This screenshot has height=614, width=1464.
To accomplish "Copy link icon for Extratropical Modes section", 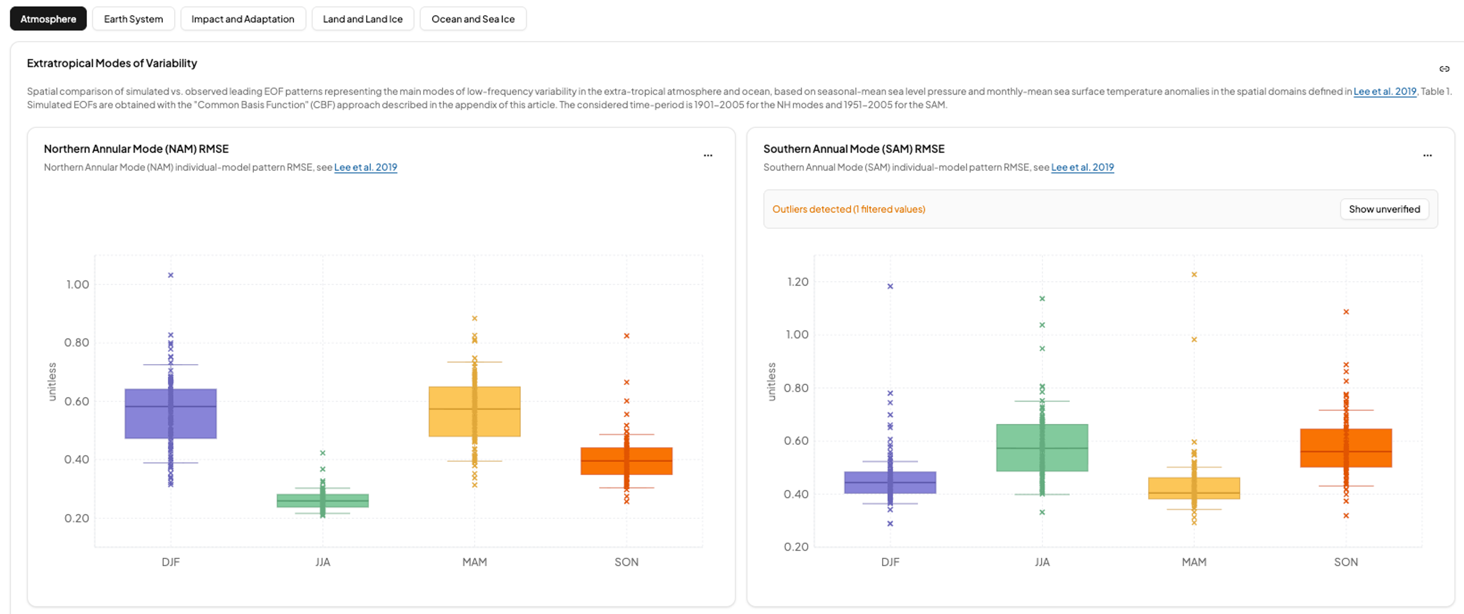I will pyautogui.click(x=1444, y=69).
